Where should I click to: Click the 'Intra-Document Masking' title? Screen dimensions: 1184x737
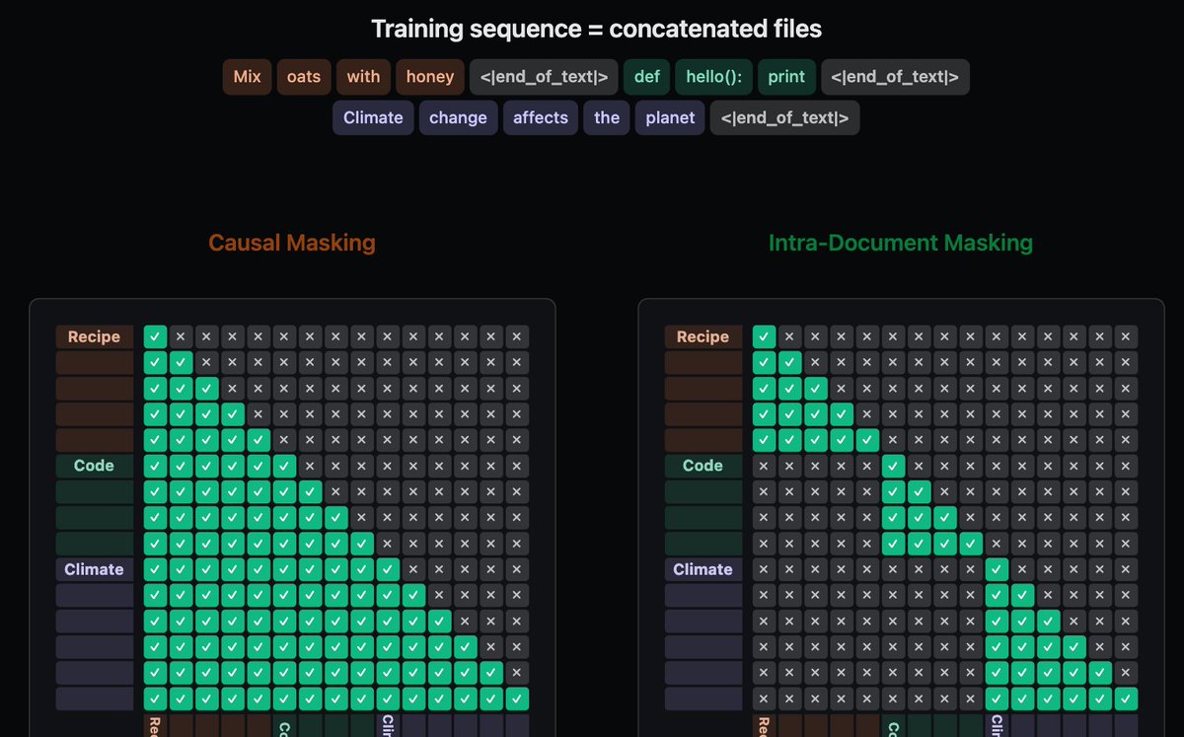pyautogui.click(x=901, y=243)
